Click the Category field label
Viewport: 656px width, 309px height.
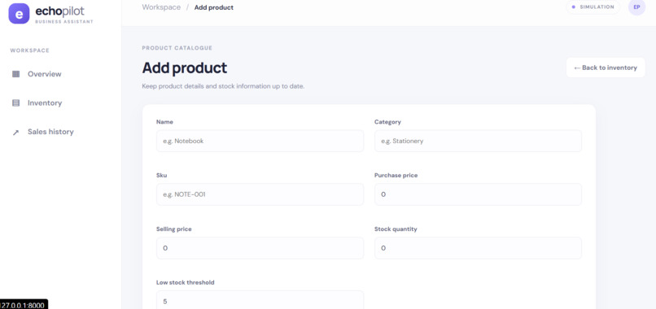387,122
